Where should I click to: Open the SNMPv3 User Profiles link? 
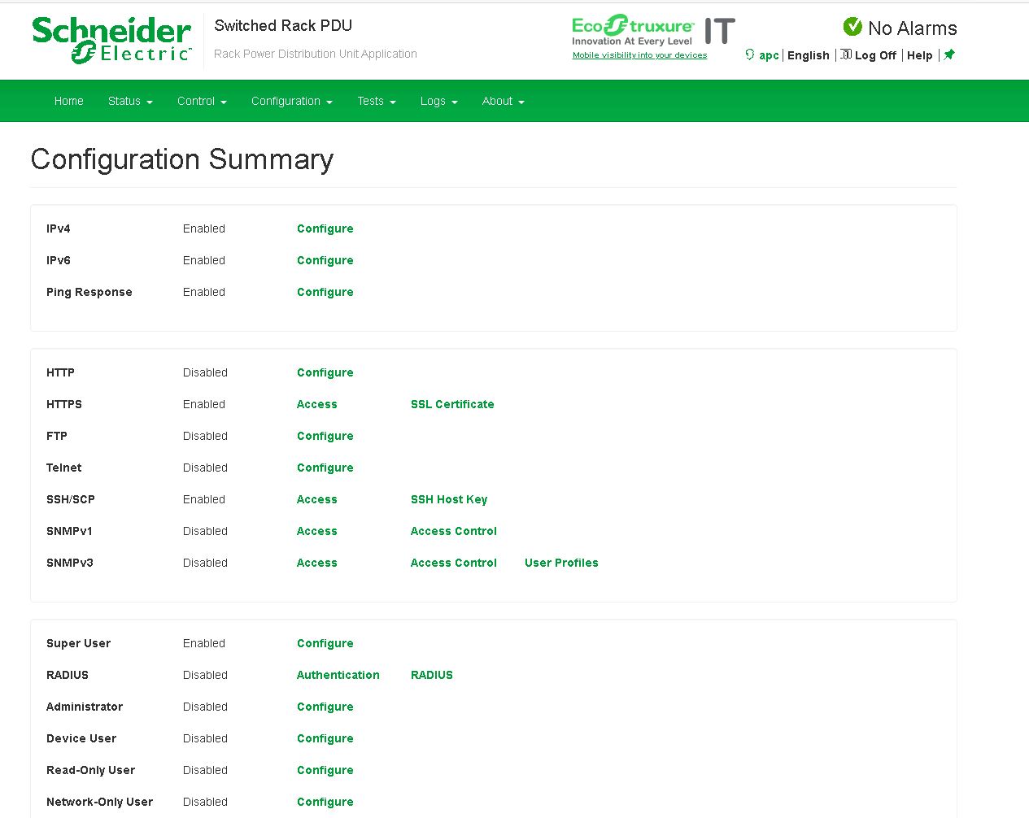[x=561, y=563]
